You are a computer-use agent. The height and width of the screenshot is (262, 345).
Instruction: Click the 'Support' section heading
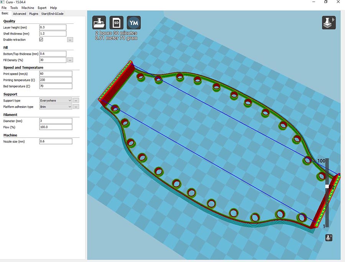(x=10, y=94)
